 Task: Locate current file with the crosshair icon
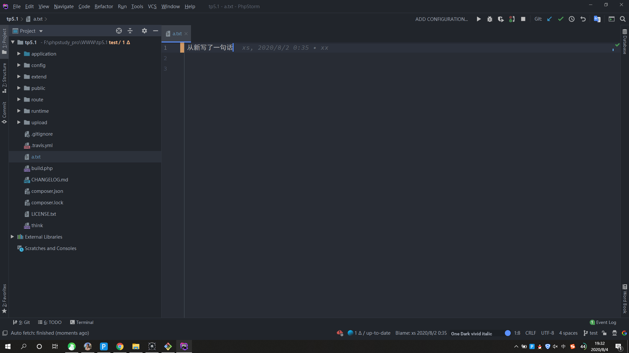coord(119,31)
